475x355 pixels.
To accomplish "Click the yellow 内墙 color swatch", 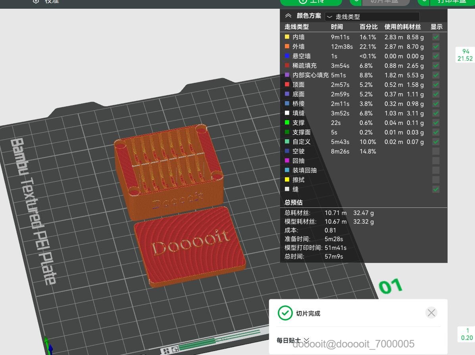I will (287, 37).
